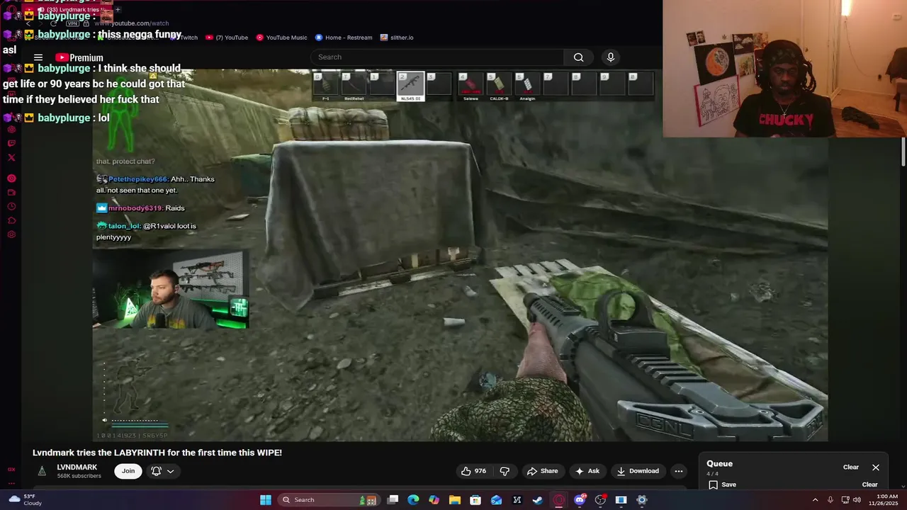Click the 568K subscribers text
Image resolution: width=907 pixels, height=510 pixels.
pos(79,476)
